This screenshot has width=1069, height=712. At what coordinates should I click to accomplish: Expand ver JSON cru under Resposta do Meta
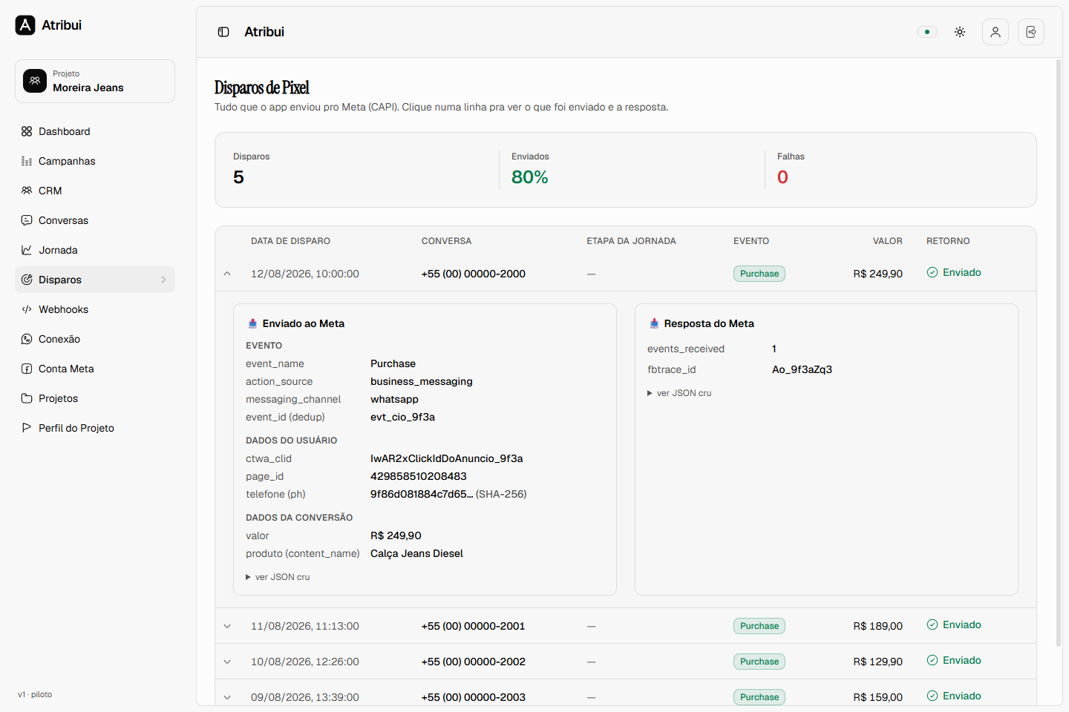pyautogui.click(x=679, y=393)
